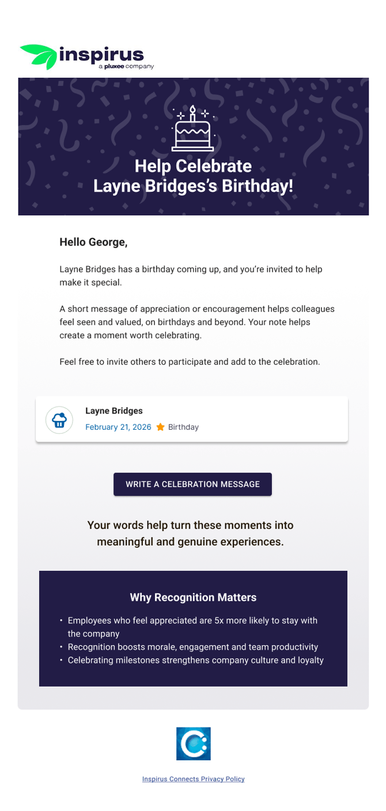
Task: Click the Help Celebrate banner headline
Action: click(x=193, y=176)
